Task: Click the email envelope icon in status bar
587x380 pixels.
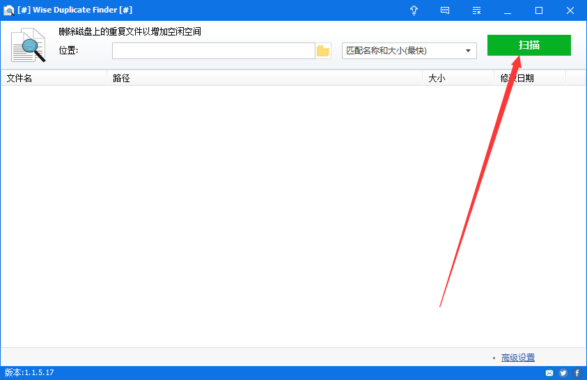Action: click(549, 373)
